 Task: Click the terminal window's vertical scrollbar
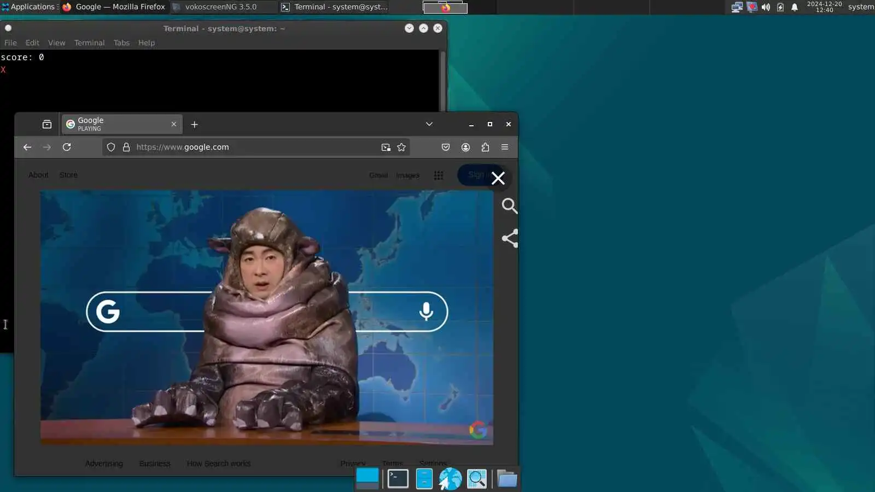click(x=442, y=81)
